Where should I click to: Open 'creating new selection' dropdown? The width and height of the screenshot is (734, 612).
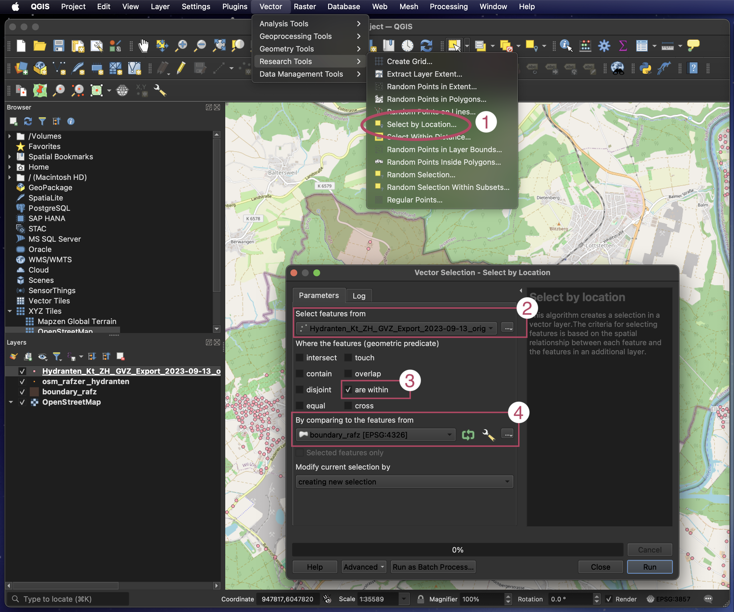pos(404,482)
